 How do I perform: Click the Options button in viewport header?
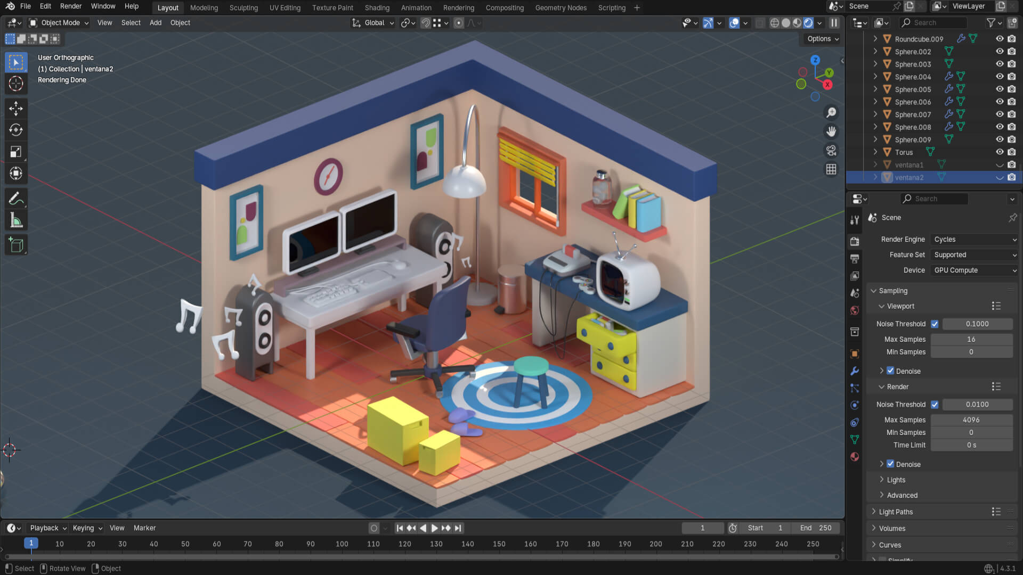[x=823, y=39]
